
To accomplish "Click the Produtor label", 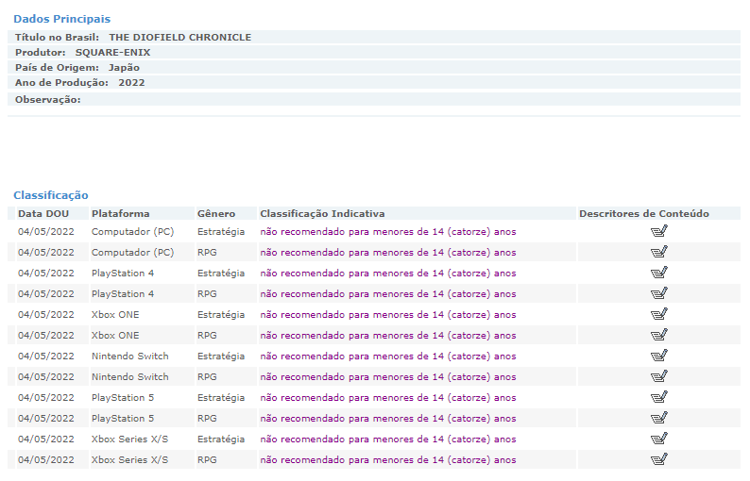I will pos(41,53).
